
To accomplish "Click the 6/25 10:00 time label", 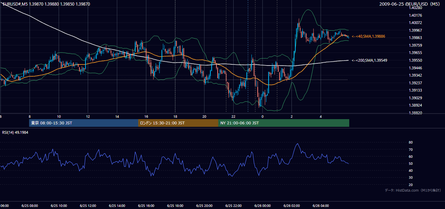I will [x=58, y=206].
